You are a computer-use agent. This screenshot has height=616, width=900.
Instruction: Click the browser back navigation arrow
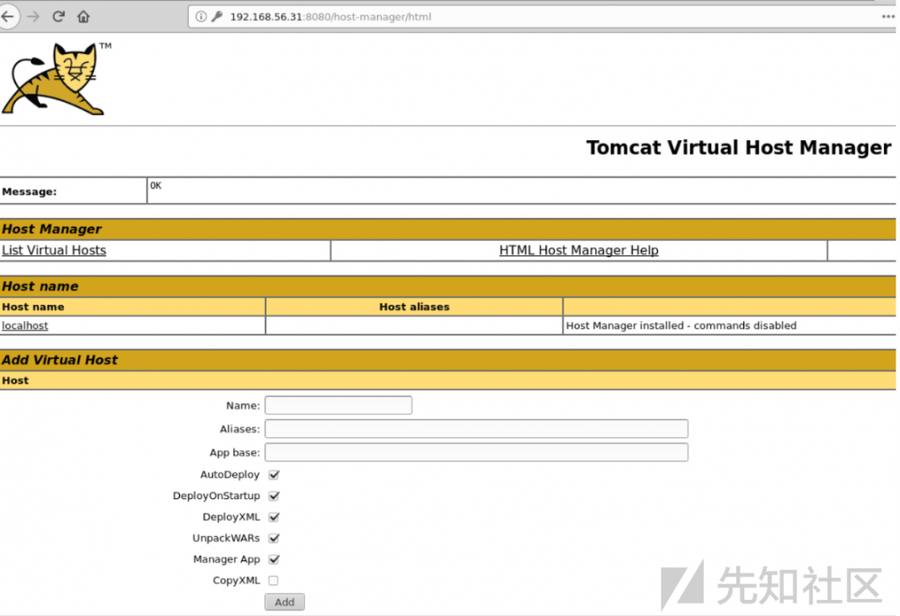pyautogui.click(x=9, y=16)
